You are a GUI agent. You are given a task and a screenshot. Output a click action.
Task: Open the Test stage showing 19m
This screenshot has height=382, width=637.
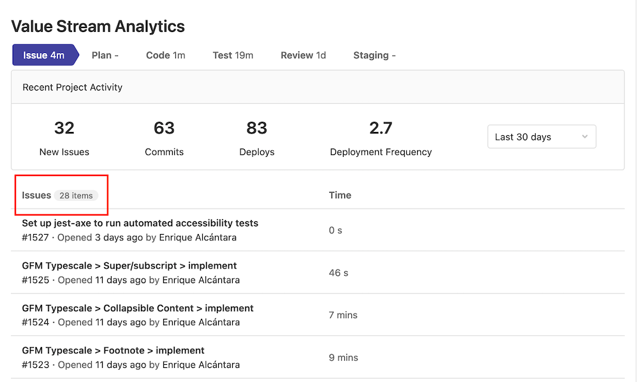[x=233, y=55]
